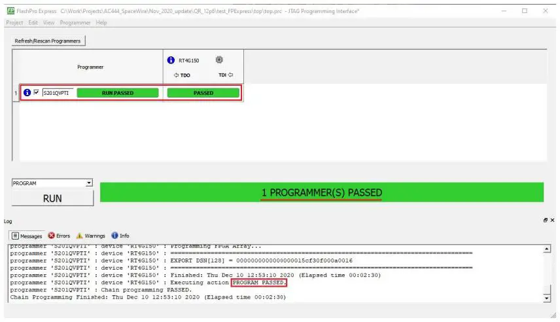The height and width of the screenshot is (322, 560).
Task: Click the log scrollbar down arrow
Action: click(547, 298)
